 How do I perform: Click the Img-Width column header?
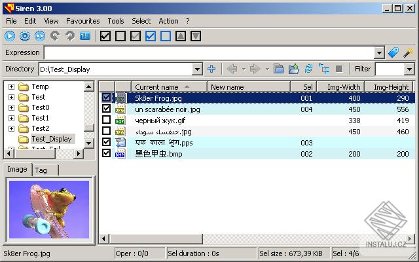click(x=343, y=86)
